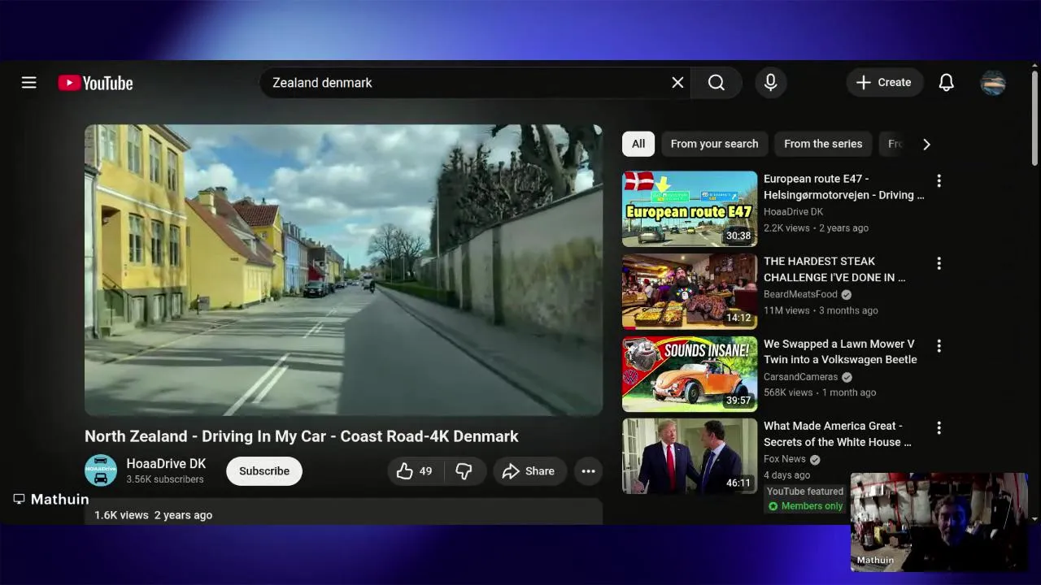Start voice search with microphone
This screenshot has height=585, width=1041.
(771, 83)
